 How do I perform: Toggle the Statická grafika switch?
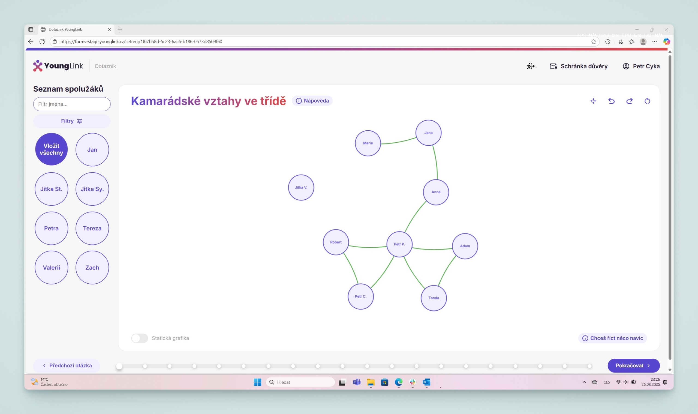pyautogui.click(x=139, y=338)
